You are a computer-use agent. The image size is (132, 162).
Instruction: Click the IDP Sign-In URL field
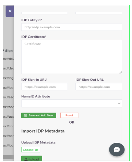coord(45,87)
